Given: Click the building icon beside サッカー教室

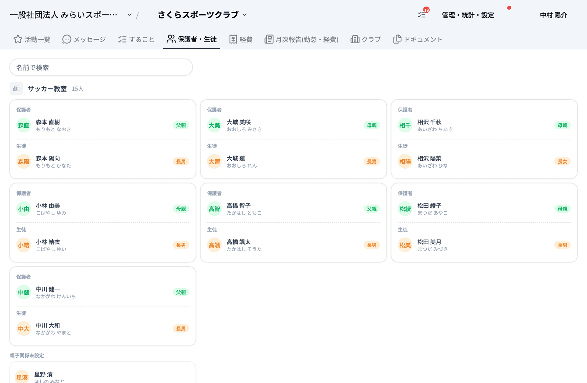Looking at the screenshot, I should (16, 88).
